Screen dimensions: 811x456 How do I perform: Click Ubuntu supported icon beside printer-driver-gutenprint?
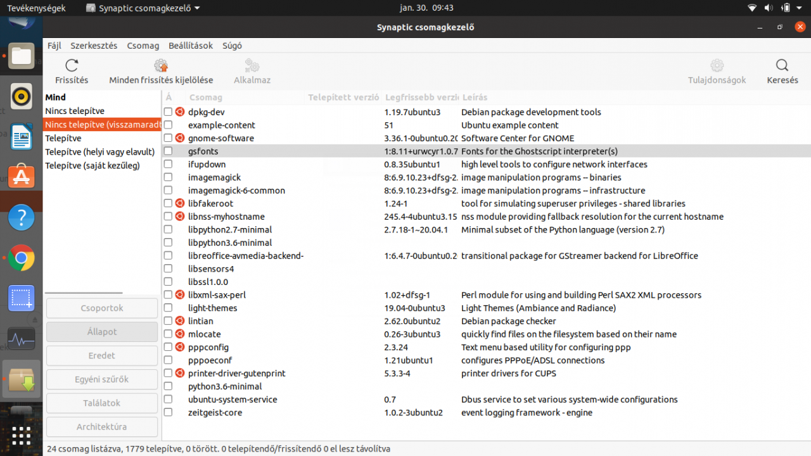point(180,373)
